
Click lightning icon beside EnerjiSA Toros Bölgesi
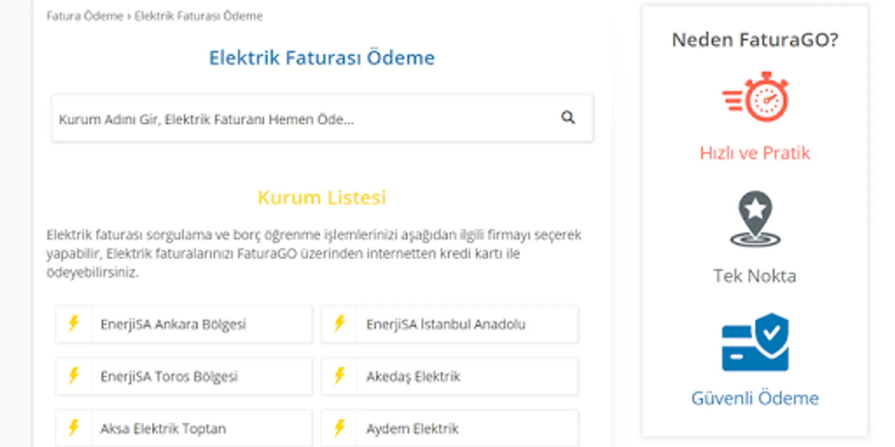tap(74, 375)
